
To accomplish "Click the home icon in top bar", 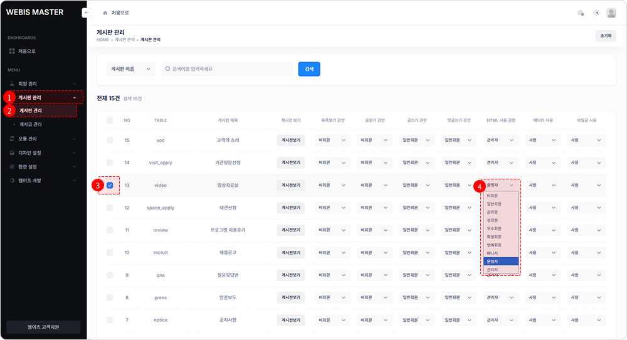I will coord(105,13).
